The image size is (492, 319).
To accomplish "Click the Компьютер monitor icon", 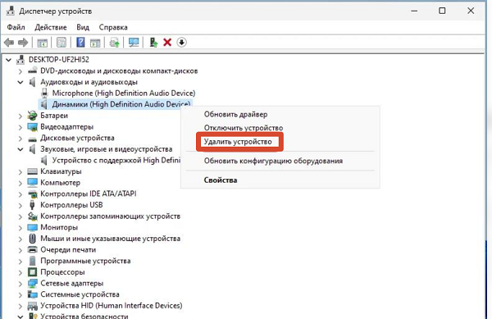I will (x=32, y=183).
